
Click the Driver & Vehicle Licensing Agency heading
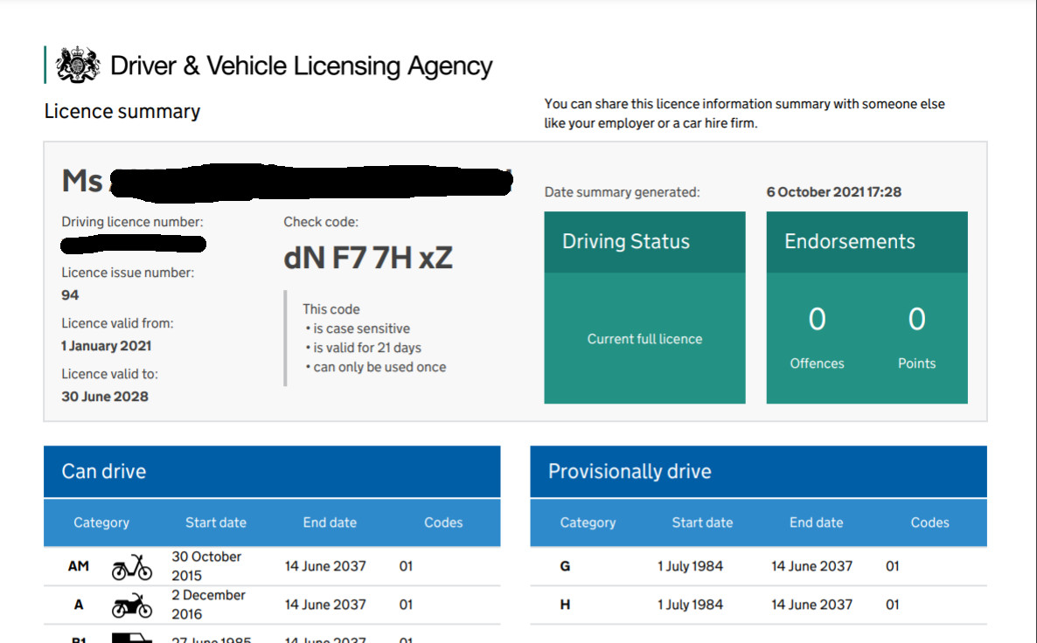301,66
